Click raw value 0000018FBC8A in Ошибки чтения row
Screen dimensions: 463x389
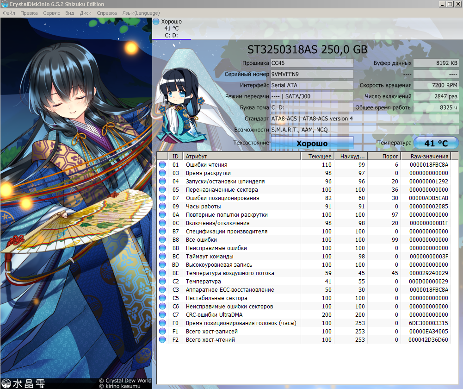click(x=429, y=165)
